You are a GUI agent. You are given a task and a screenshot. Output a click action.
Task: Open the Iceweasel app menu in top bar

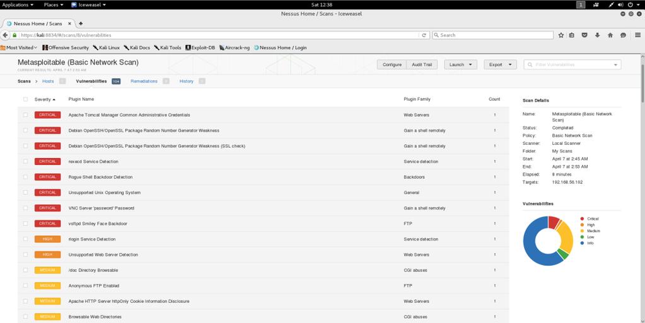pyautogui.click(x=88, y=5)
